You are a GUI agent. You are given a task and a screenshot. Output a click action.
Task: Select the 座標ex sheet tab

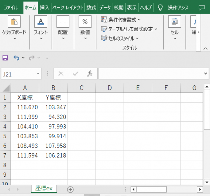click(x=44, y=189)
